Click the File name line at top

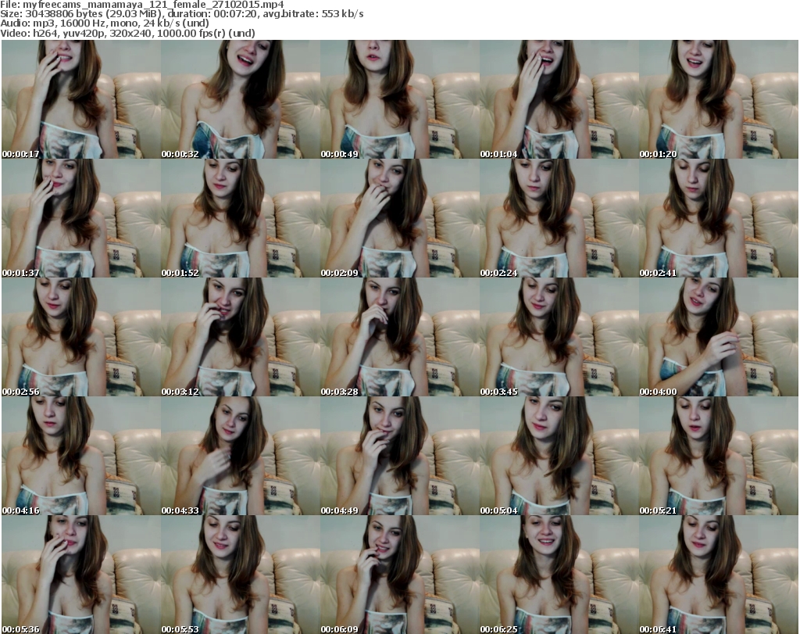click(x=142, y=5)
